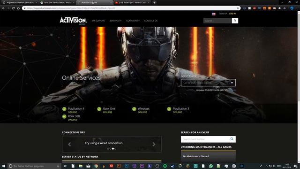The image size is (300, 169).
Task: Select the Activision Support tab
Action: pos(94,3)
